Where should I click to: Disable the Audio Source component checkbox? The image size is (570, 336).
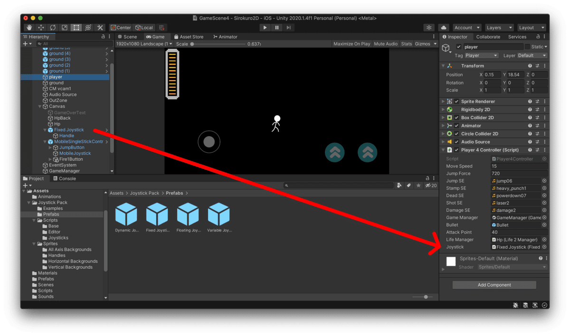pos(456,142)
